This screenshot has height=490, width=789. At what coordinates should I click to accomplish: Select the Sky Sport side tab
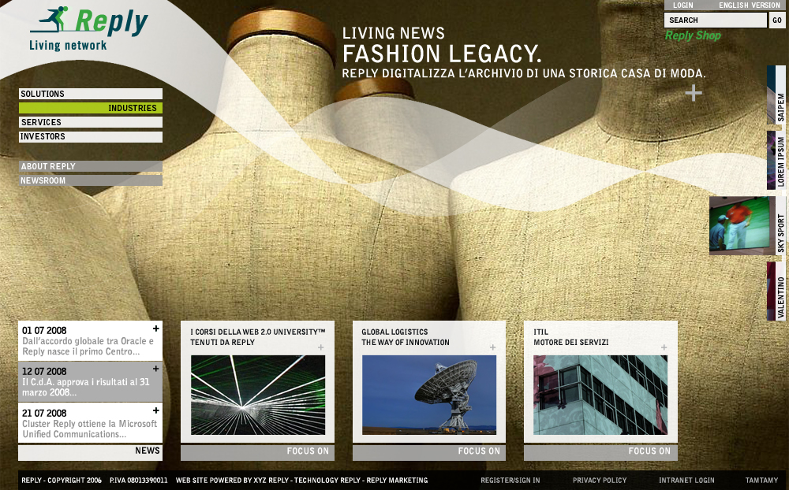[780, 225]
